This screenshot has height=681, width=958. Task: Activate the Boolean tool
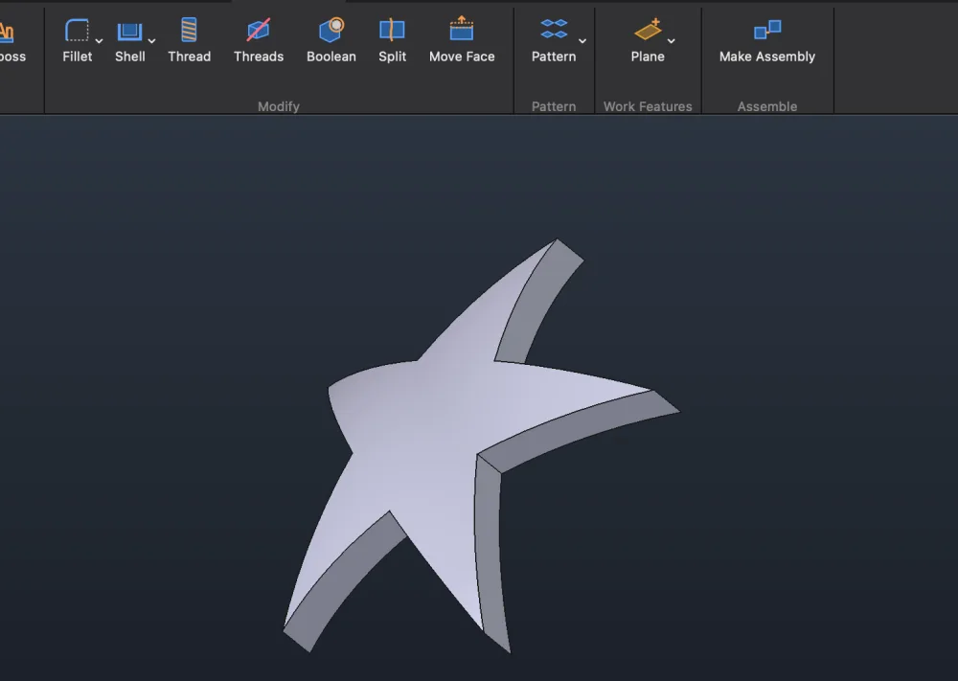(x=331, y=40)
